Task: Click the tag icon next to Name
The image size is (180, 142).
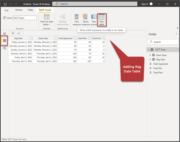Action: [4, 18]
